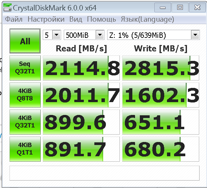This screenshot has width=207, height=188.
Task: Open the Язык(Language) menu
Action: pyautogui.click(x=148, y=19)
